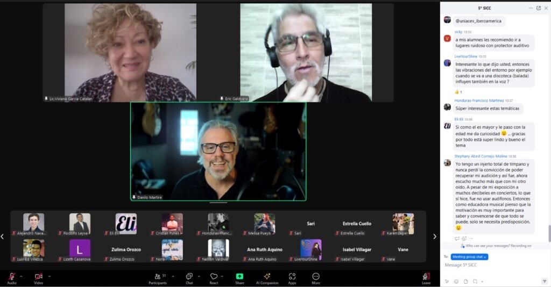551x287 pixels.
Task: Click the gallery strip resize handle below speaker
Action: point(218,203)
